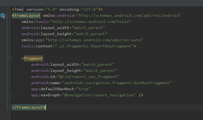Toggle fold at the fragment closing line
203x120 pixels.
point(10,95)
